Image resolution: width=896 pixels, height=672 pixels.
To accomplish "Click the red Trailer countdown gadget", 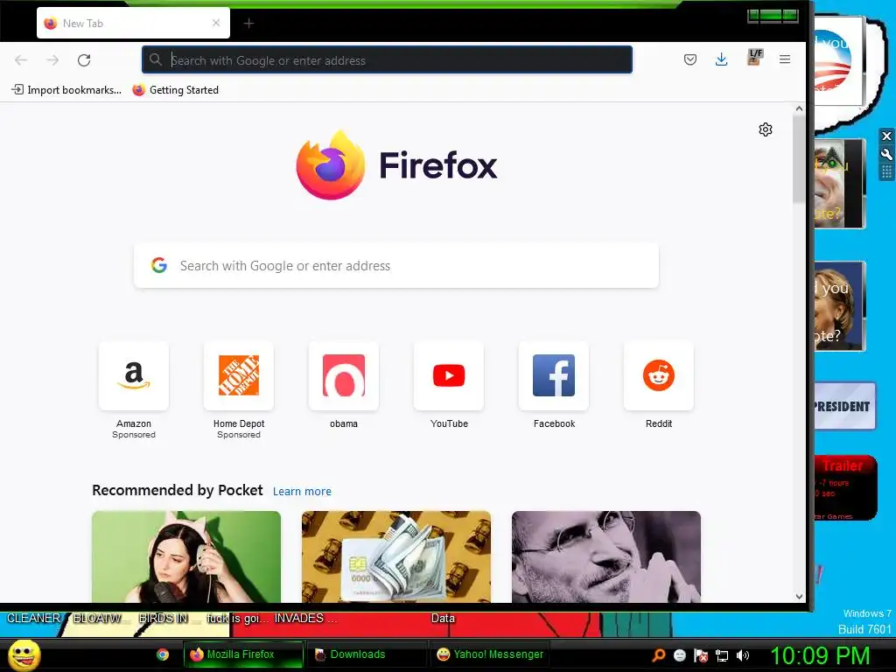I will tap(845, 488).
